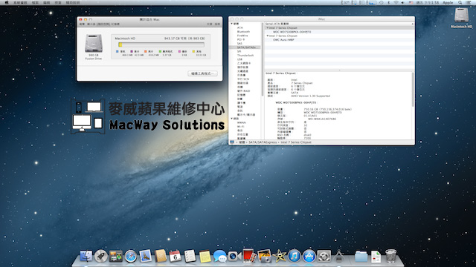Open Macintosh HD desktop drive icon
This screenshot has height=267, width=476.
point(461,17)
